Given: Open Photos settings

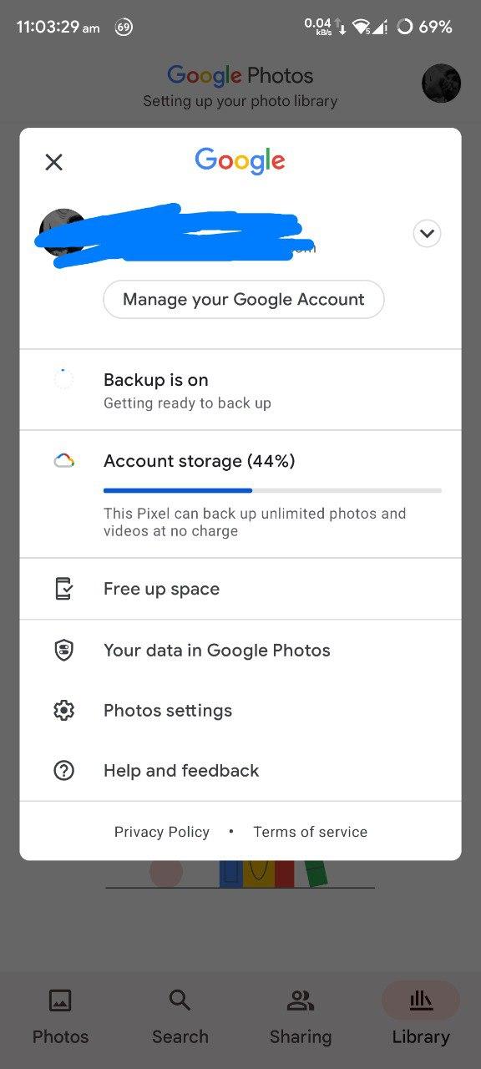Looking at the screenshot, I should [240, 711].
